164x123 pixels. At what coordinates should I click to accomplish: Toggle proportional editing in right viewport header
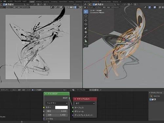coord(135,5)
